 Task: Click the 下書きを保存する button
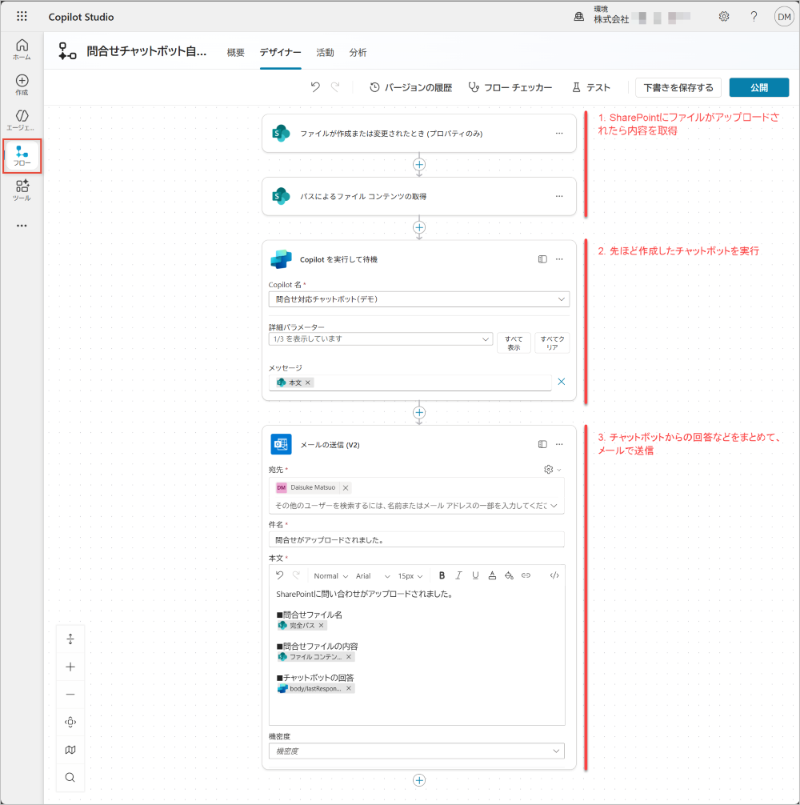pos(678,87)
